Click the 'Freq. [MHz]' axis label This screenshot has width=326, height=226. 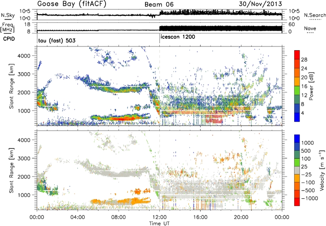8,28
